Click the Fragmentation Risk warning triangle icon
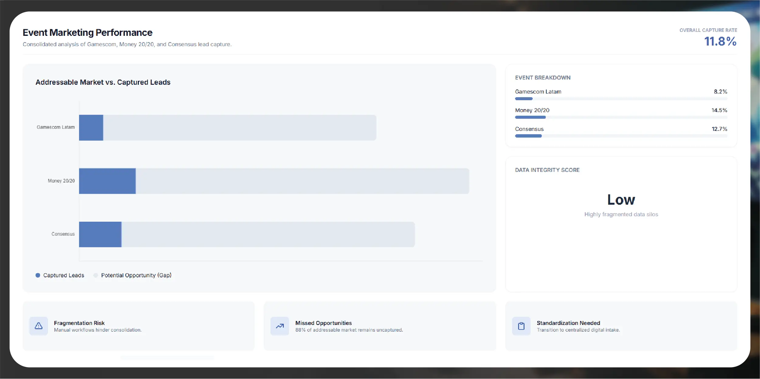 click(x=39, y=326)
